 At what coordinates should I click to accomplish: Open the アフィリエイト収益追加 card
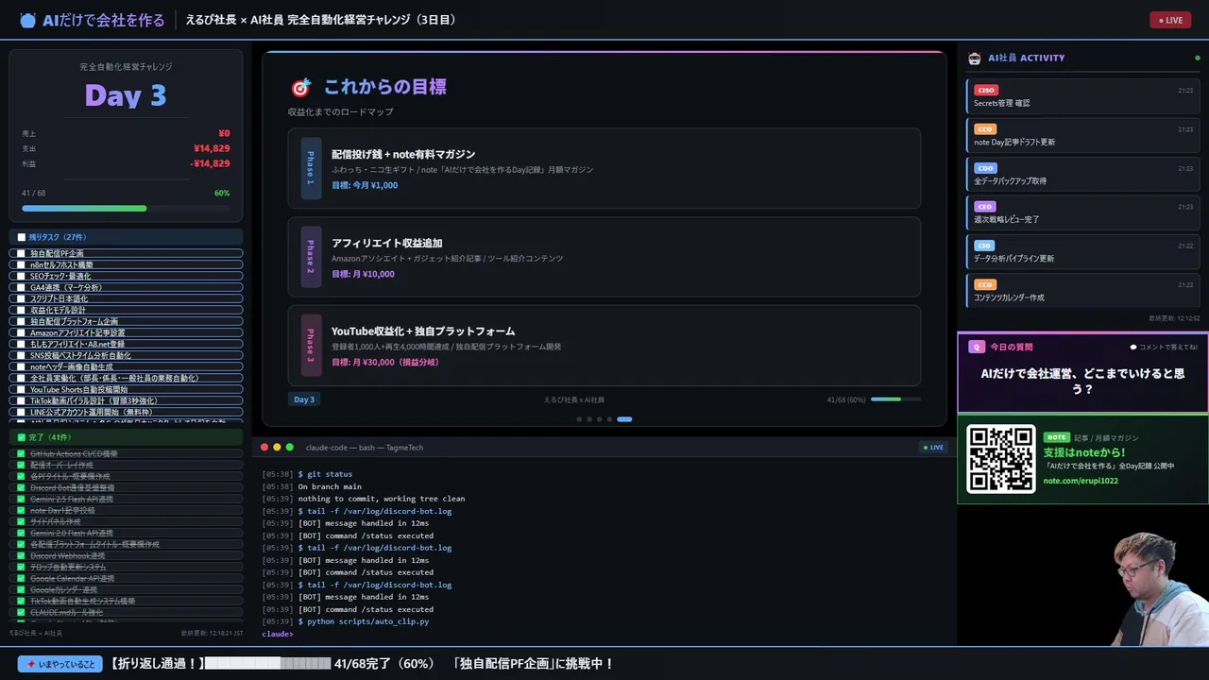(x=604, y=257)
